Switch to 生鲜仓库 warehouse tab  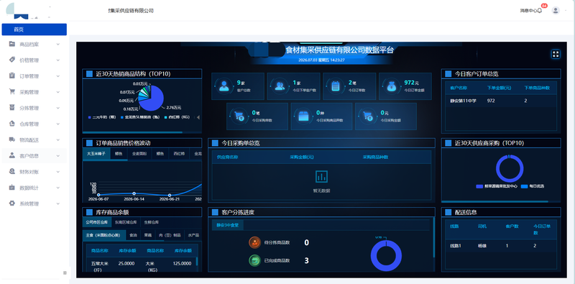(x=152, y=222)
